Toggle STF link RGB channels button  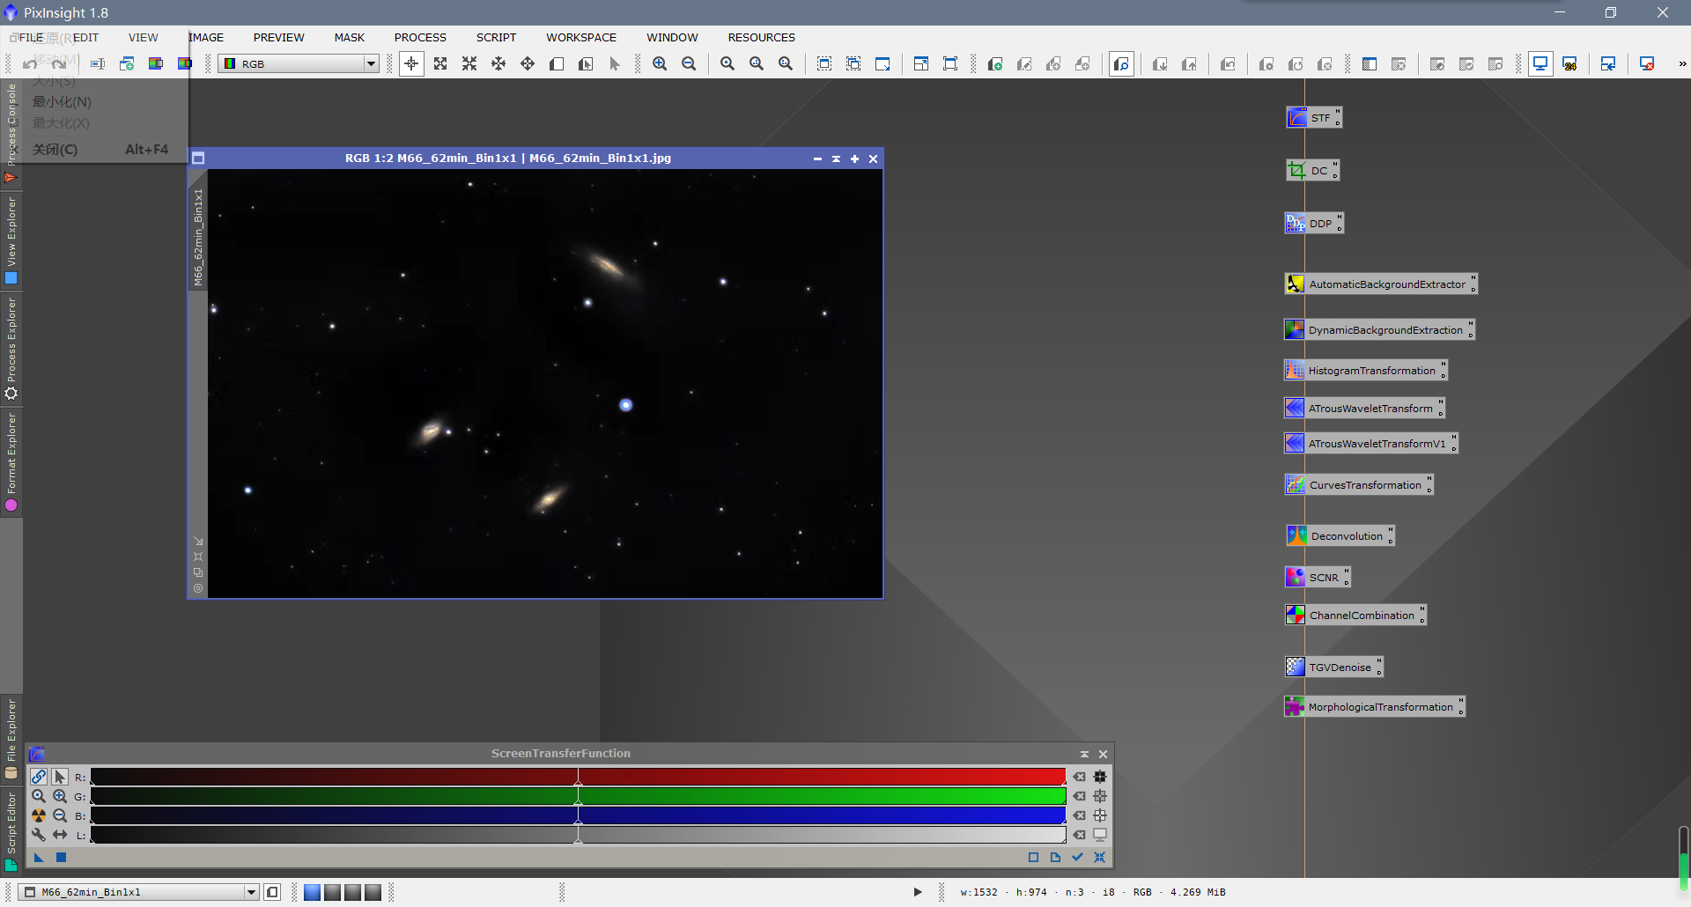[39, 777]
